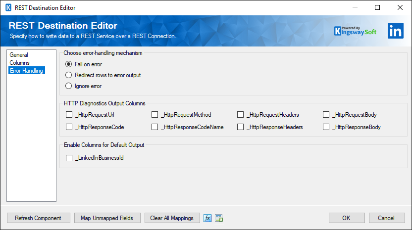The width and height of the screenshot is (412, 230).
Task: Open the General page
Action: pos(19,55)
